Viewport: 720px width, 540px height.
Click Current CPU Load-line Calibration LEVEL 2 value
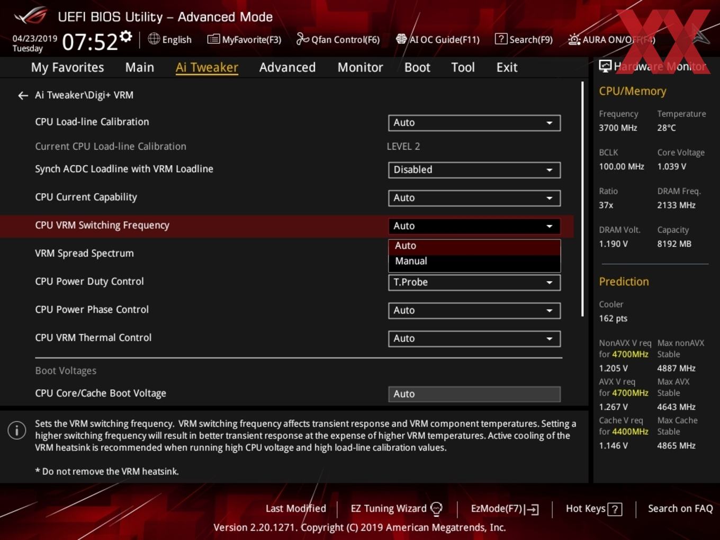[403, 147]
